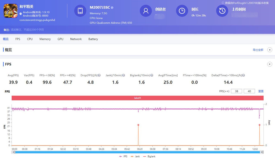Click the device tablet icon
This screenshot has height=158, width=275.
pyautogui.click(x=80, y=11)
